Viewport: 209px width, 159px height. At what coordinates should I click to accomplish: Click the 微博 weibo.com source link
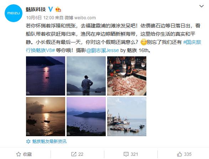(x=80, y=17)
